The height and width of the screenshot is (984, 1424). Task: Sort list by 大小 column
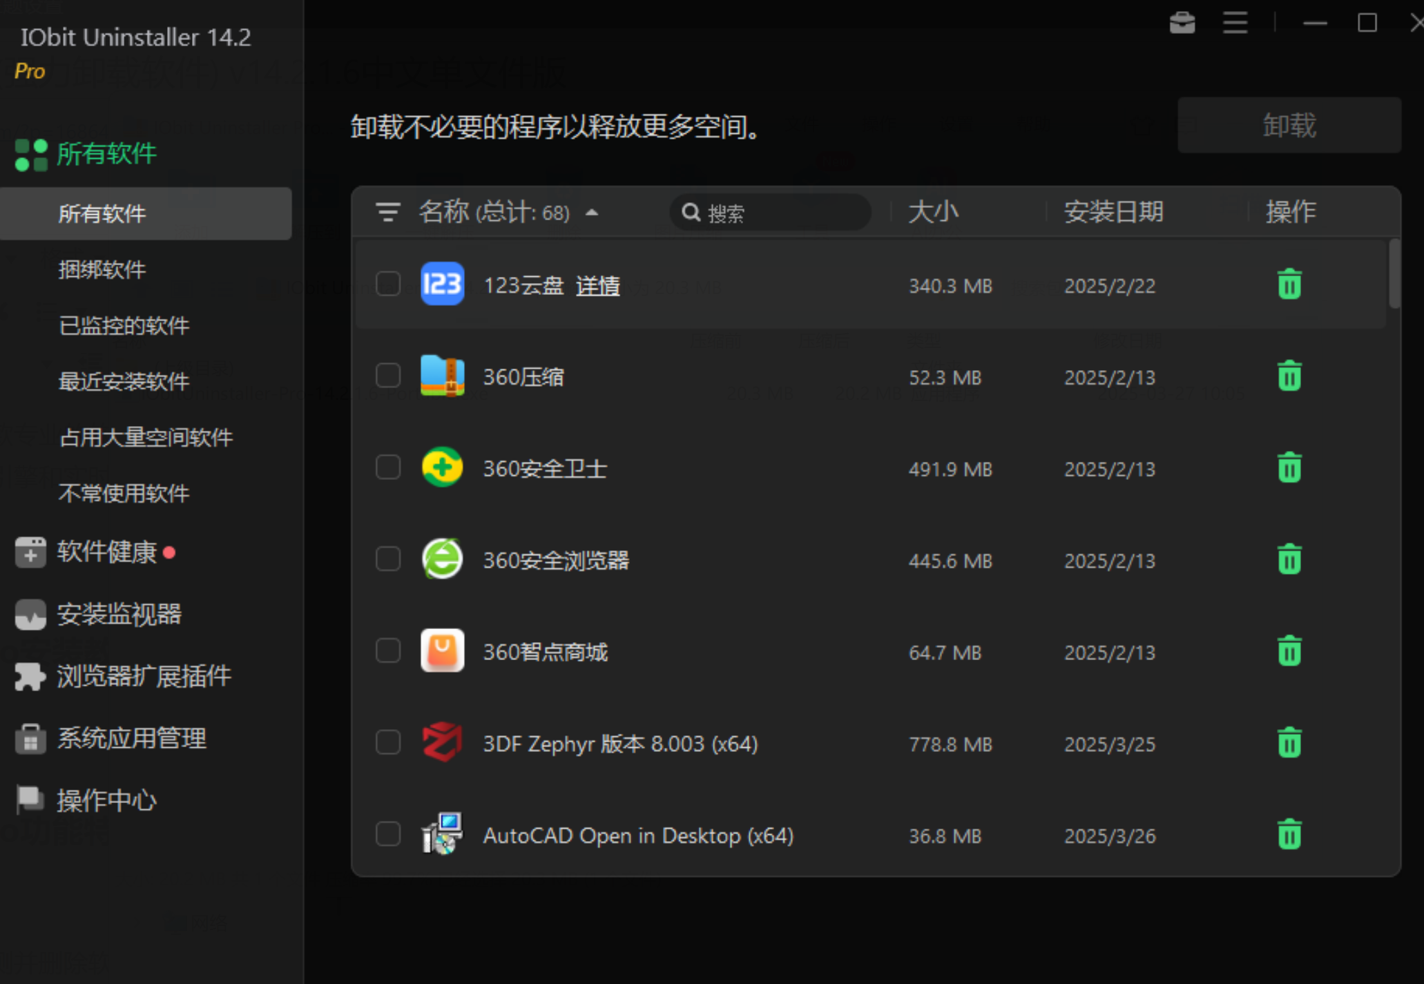click(x=933, y=212)
